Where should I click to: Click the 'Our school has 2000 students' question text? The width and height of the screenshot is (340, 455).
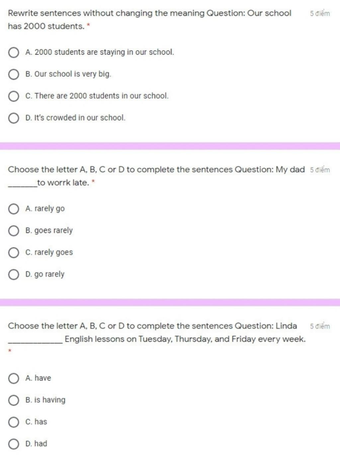tap(150, 20)
